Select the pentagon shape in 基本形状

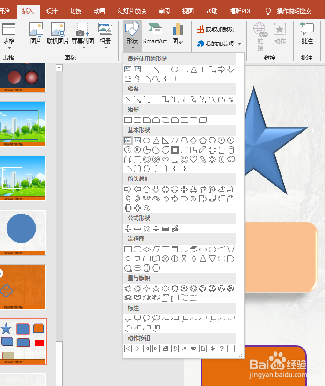[x=203, y=141]
